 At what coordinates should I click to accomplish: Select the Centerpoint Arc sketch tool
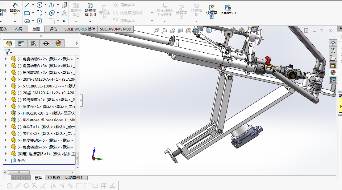pyautogui.click(x=40, y=13)
